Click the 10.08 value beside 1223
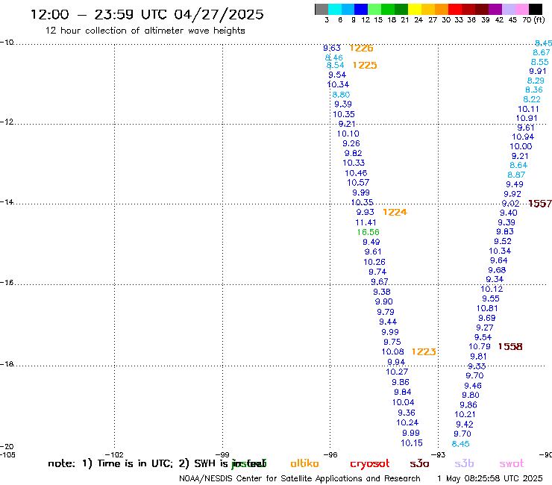The height and width of the screenshot is (485, 552). click(x=393, y=352)
